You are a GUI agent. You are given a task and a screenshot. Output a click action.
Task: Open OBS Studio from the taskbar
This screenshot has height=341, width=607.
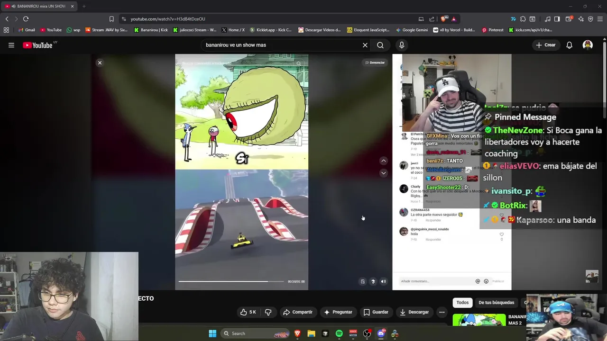[367, 333]
